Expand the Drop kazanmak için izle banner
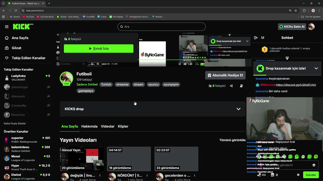 point(316,68)
